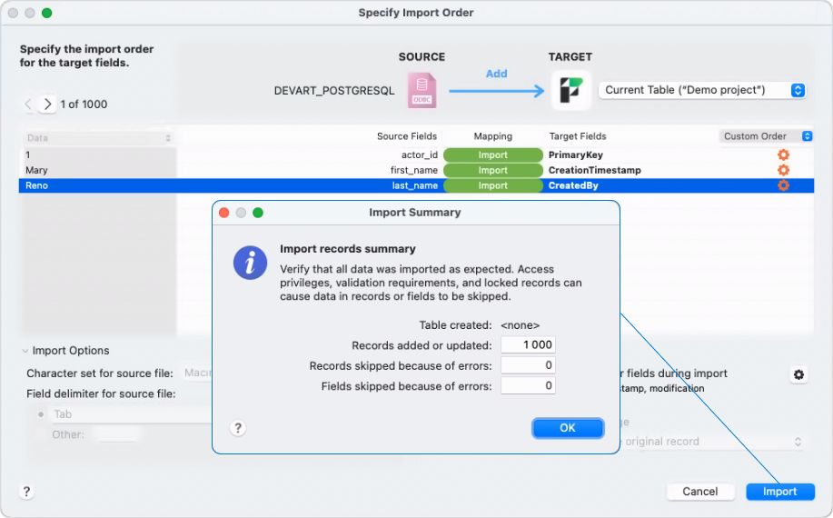
Task: Open help in the Import Summary dialog
Action: pos(238,428)
